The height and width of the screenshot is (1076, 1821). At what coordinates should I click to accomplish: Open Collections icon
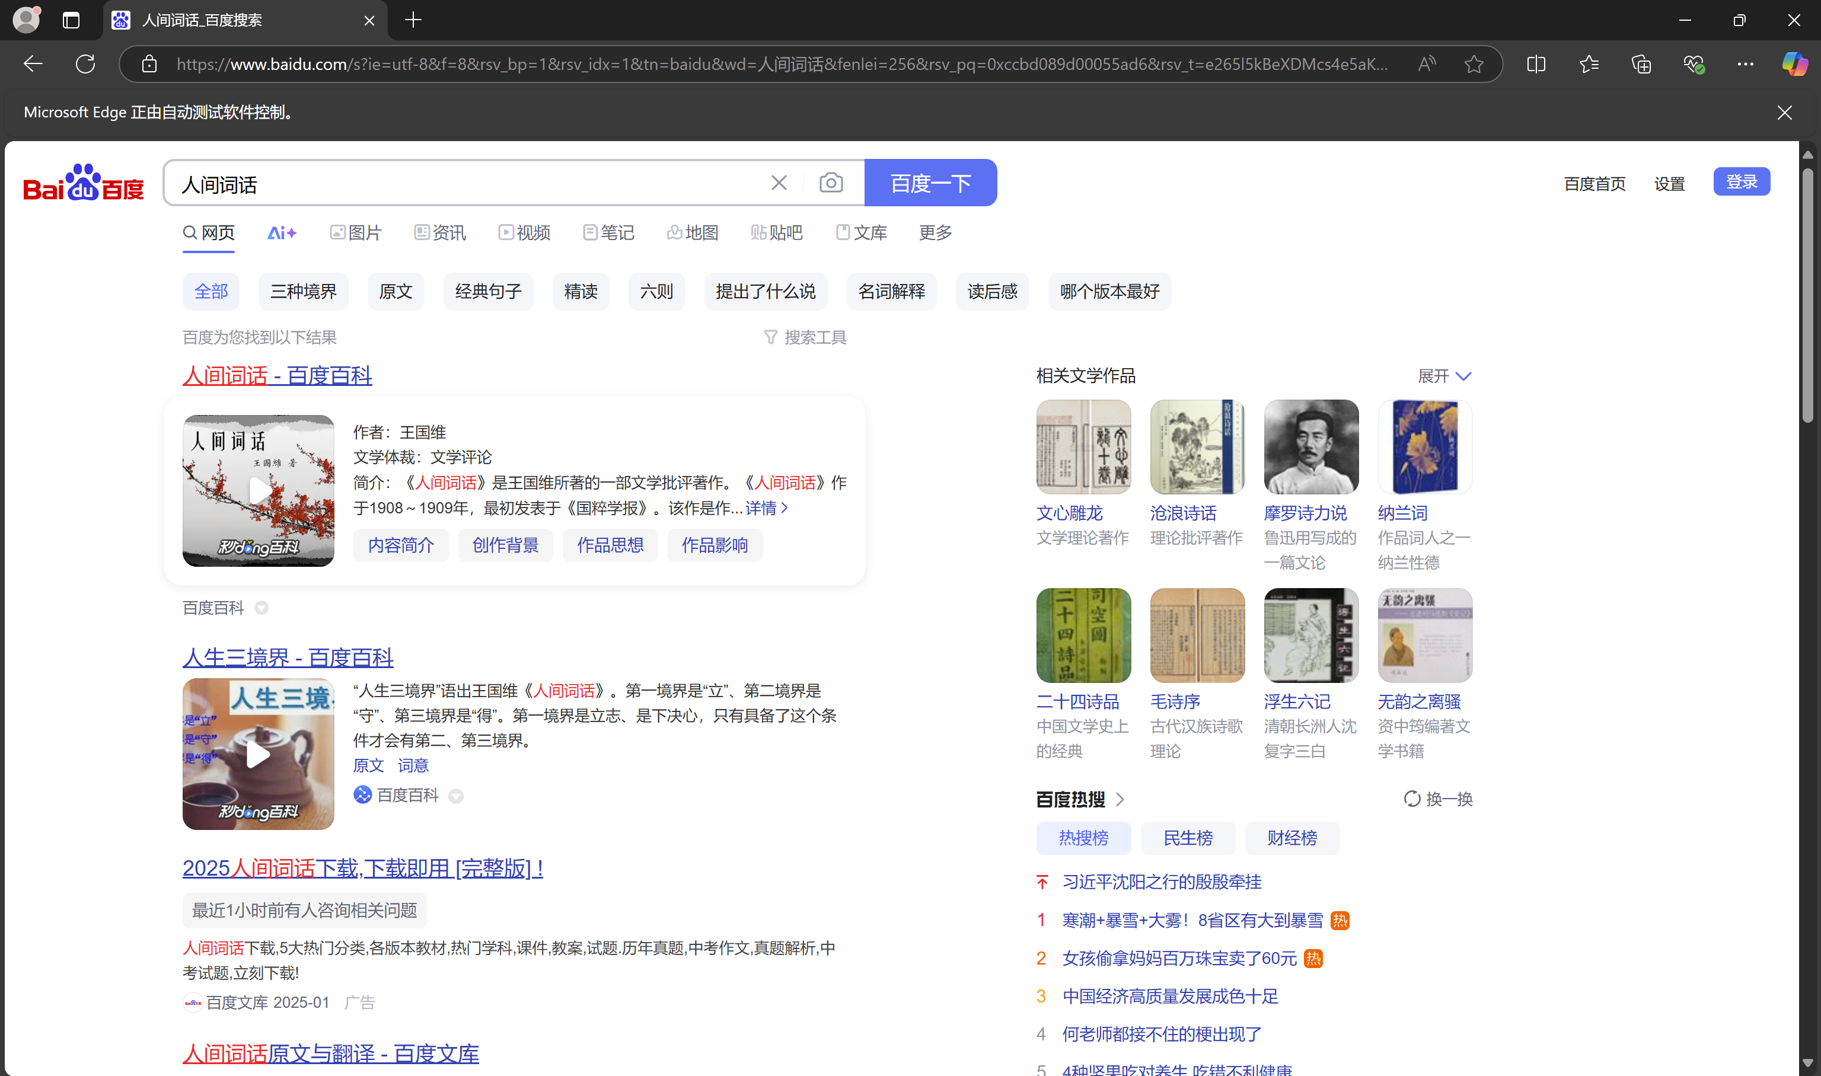click(1640, 64)
